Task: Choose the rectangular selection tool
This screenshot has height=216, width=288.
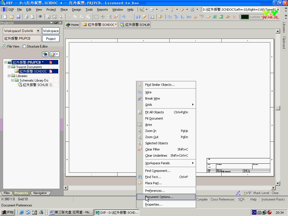Action: tap(96, 17)
